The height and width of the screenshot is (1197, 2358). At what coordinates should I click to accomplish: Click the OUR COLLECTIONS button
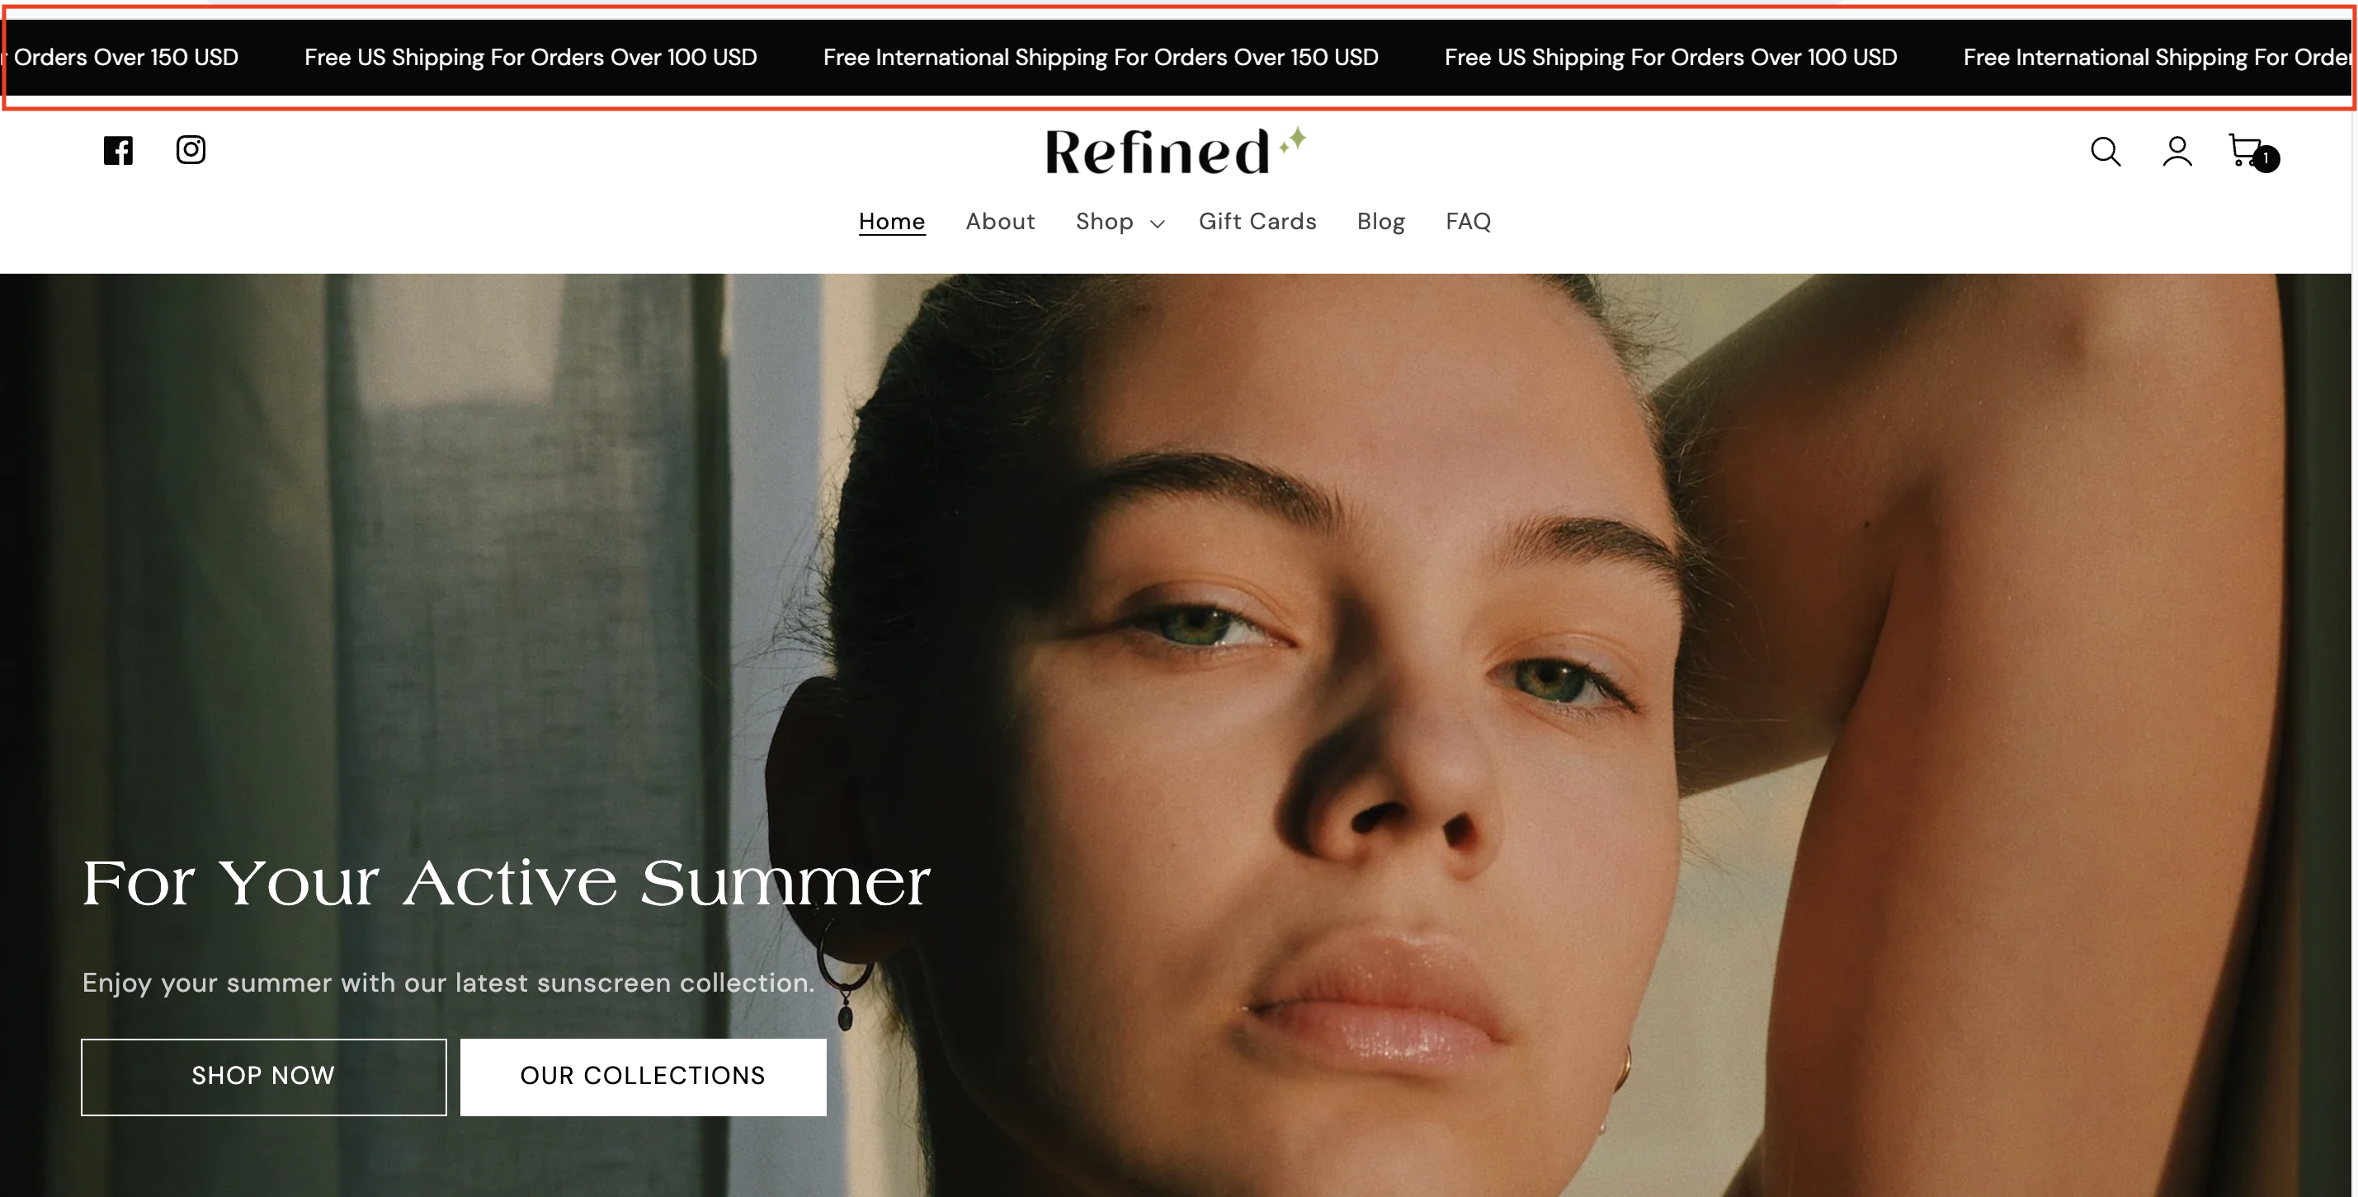tap(643, 1077)
